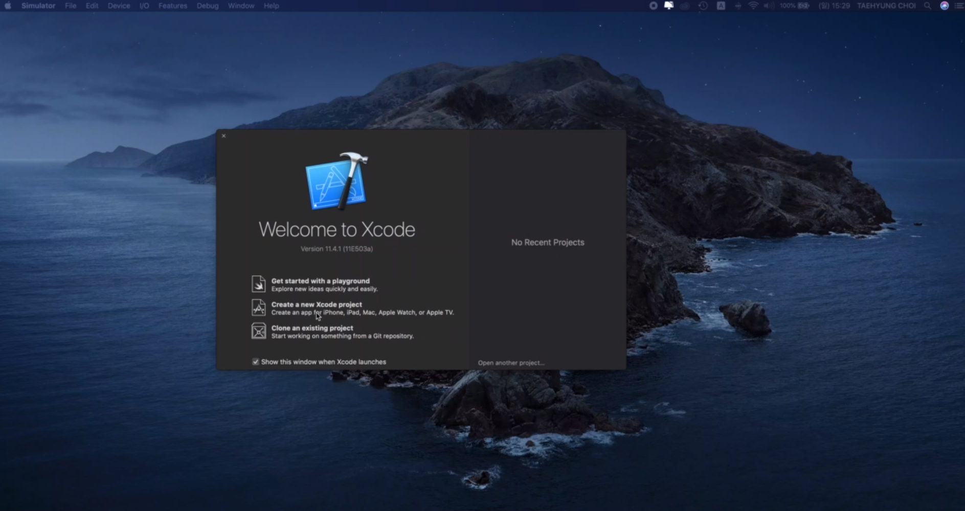Open the Time Machine menu bar icon
Viewport: 965px width, 511px height.
click(703, 6)
